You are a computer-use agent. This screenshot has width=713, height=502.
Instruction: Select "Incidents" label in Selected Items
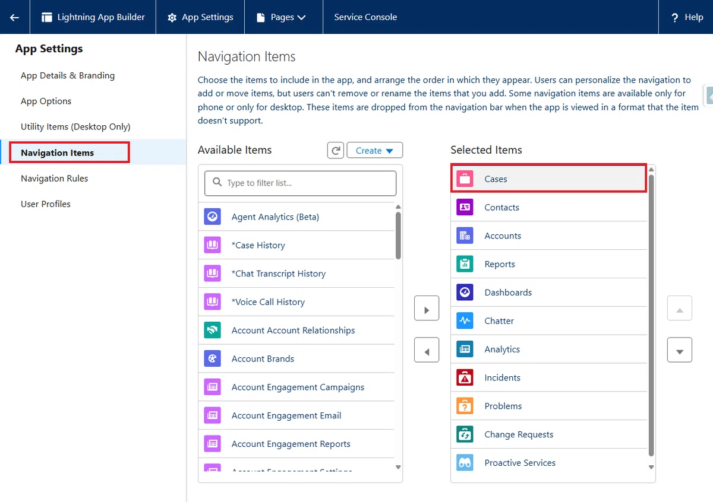coord(502,378)
